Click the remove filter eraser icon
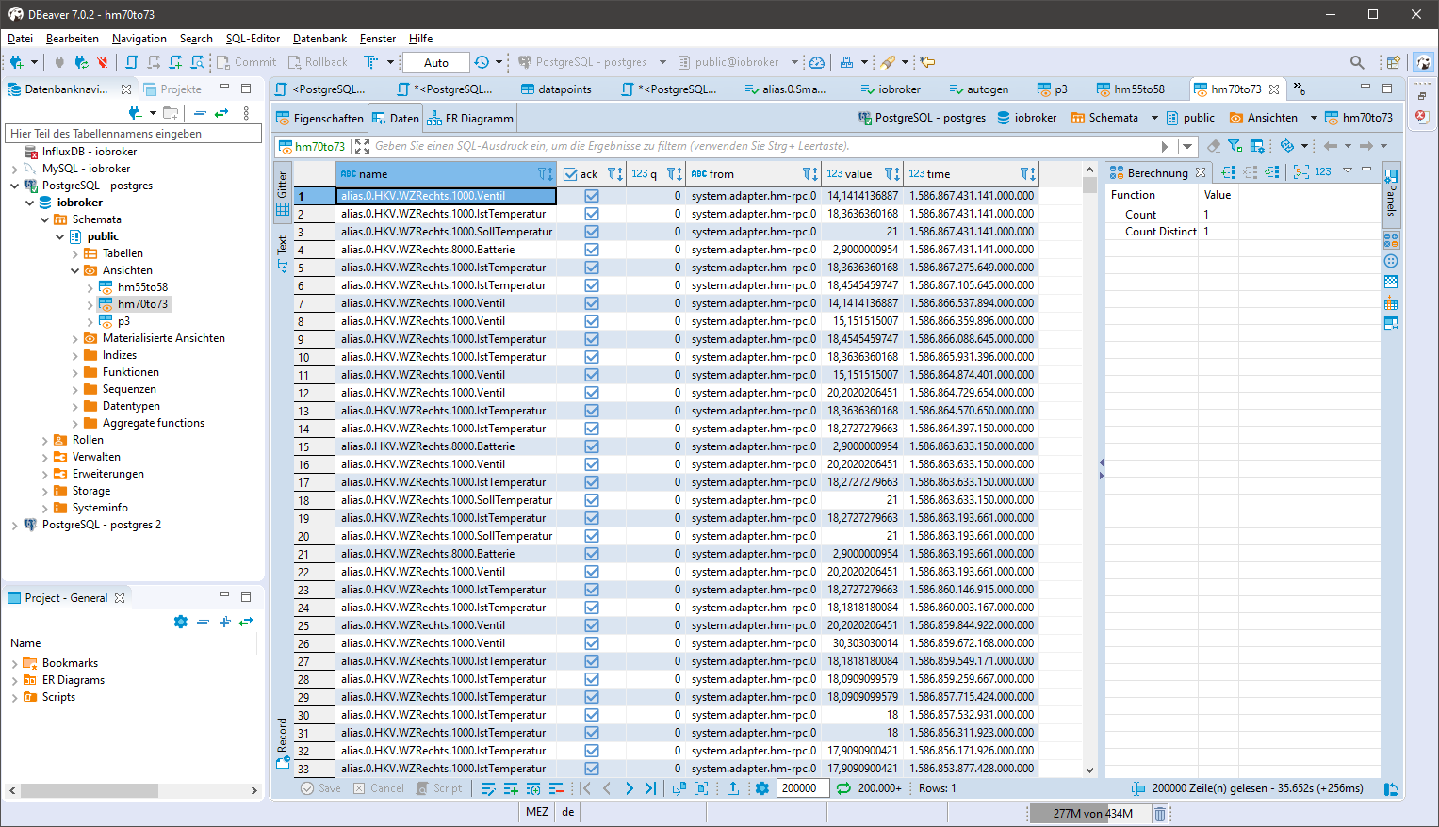 (x=1214, y=146)
